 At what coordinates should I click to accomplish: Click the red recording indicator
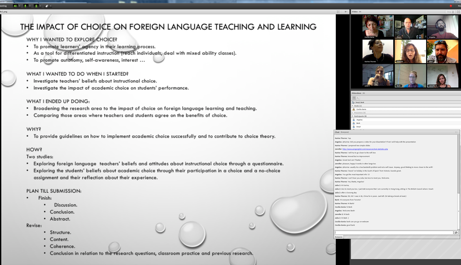point(451,6)
